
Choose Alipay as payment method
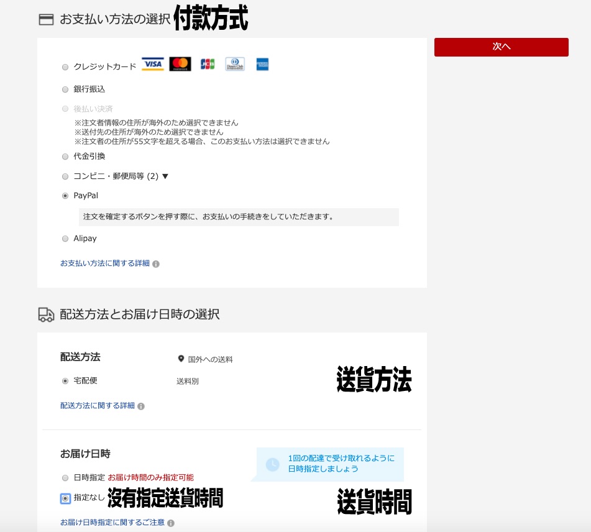pos(65,239)
